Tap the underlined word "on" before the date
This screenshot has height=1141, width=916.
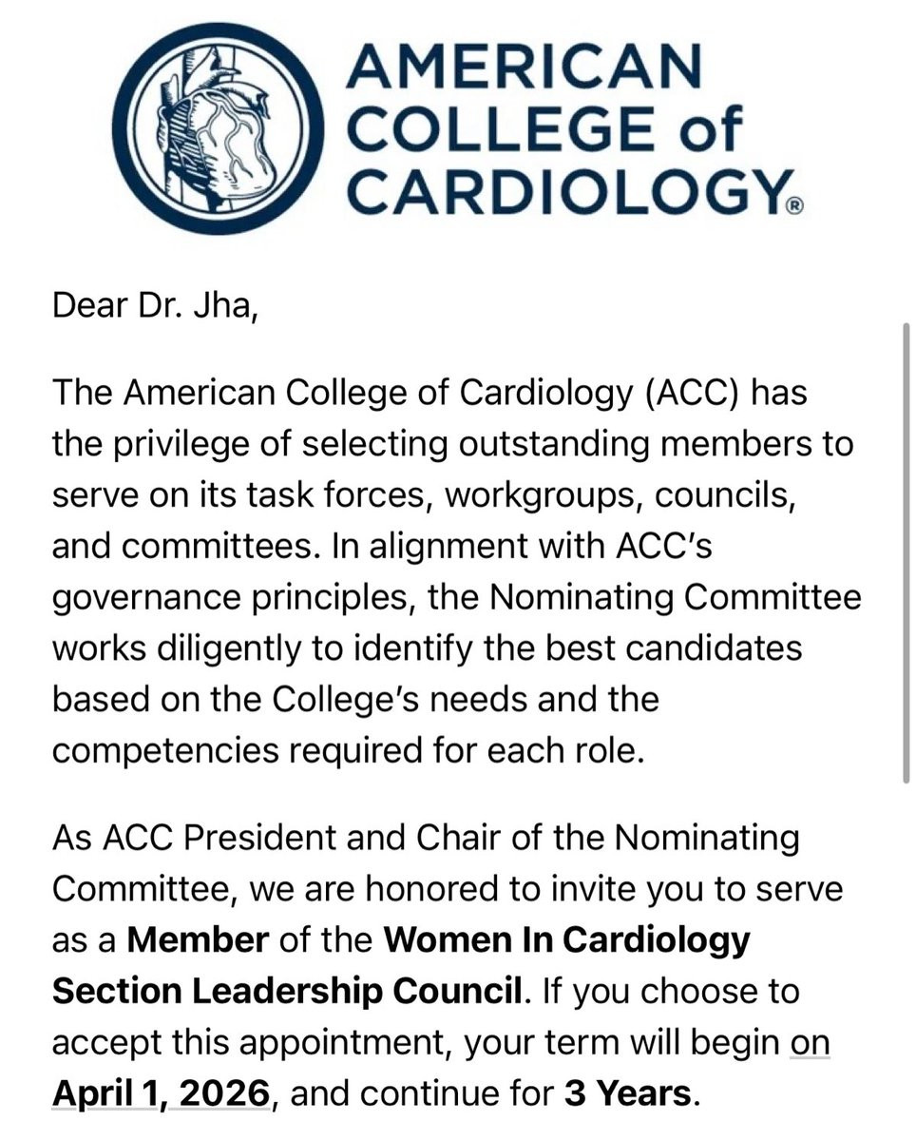pos(810,1043)
